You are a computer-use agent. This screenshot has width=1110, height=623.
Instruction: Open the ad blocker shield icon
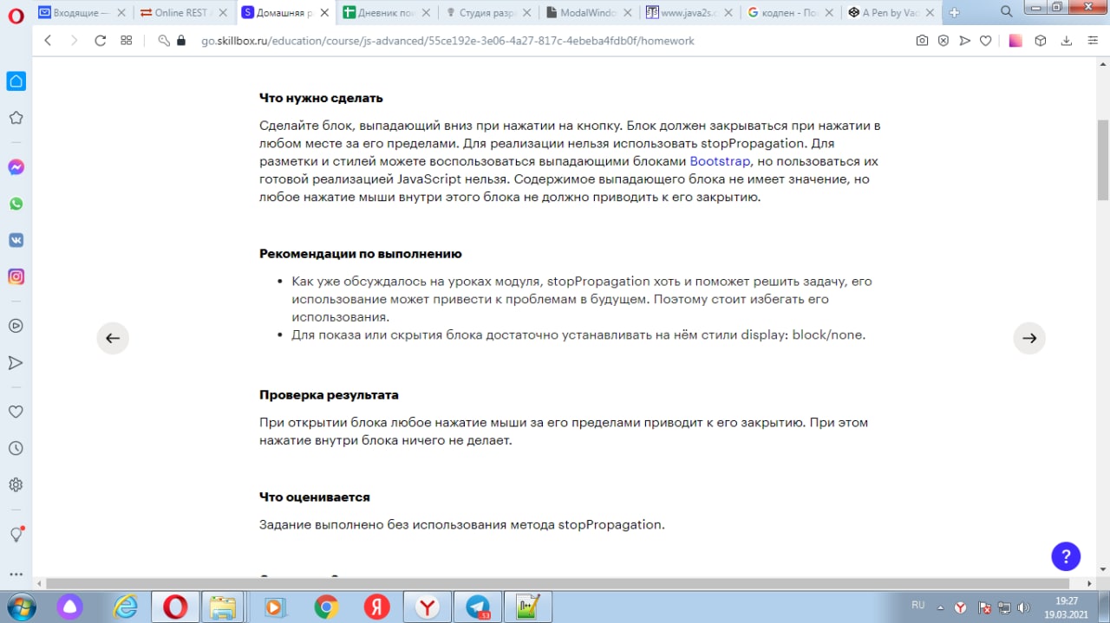pos(943,41)
